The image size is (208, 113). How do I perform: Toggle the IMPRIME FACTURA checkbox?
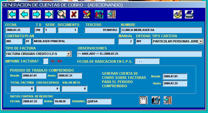(45, 61)
